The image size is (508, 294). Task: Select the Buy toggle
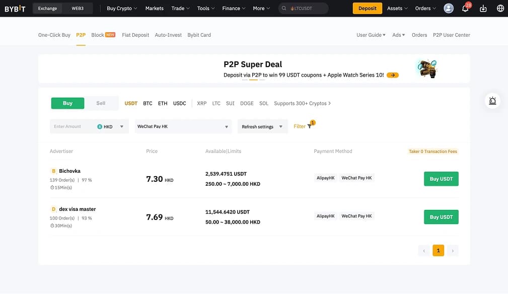point(67,103)
